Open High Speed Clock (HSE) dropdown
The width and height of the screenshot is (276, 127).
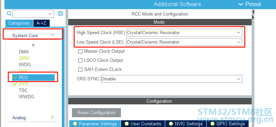184,33
